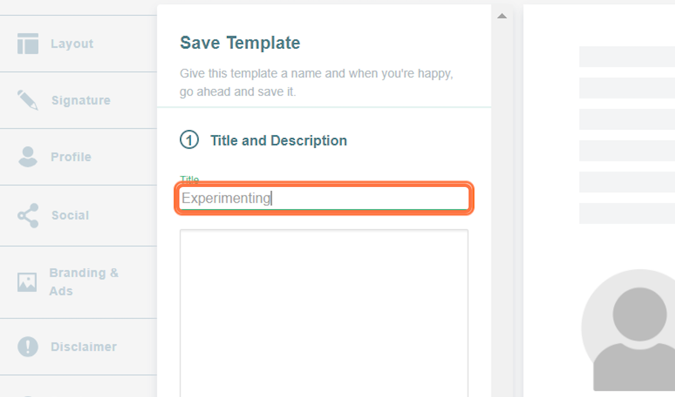Open Branding & Ads section label

tap(84, 282)
